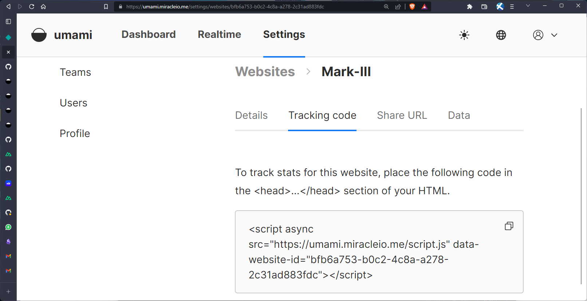Toggle the browser sidebar panel
This screenshot has height=301, width=587.
point(8,21)
